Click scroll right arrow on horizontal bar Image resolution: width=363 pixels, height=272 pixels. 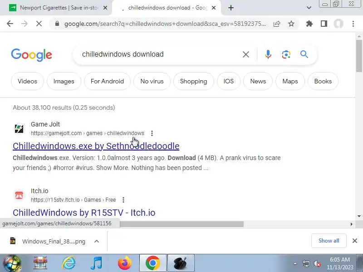pyautogui.click(x=351, y=224)
